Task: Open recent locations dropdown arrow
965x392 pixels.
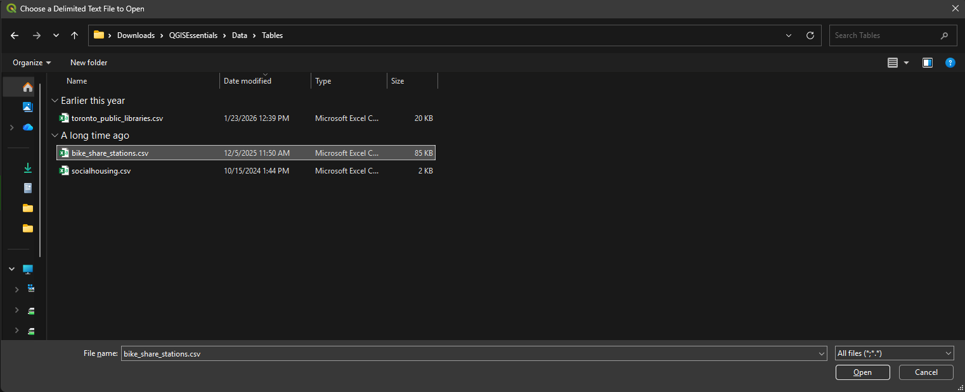Action: (x=56, y=35)
